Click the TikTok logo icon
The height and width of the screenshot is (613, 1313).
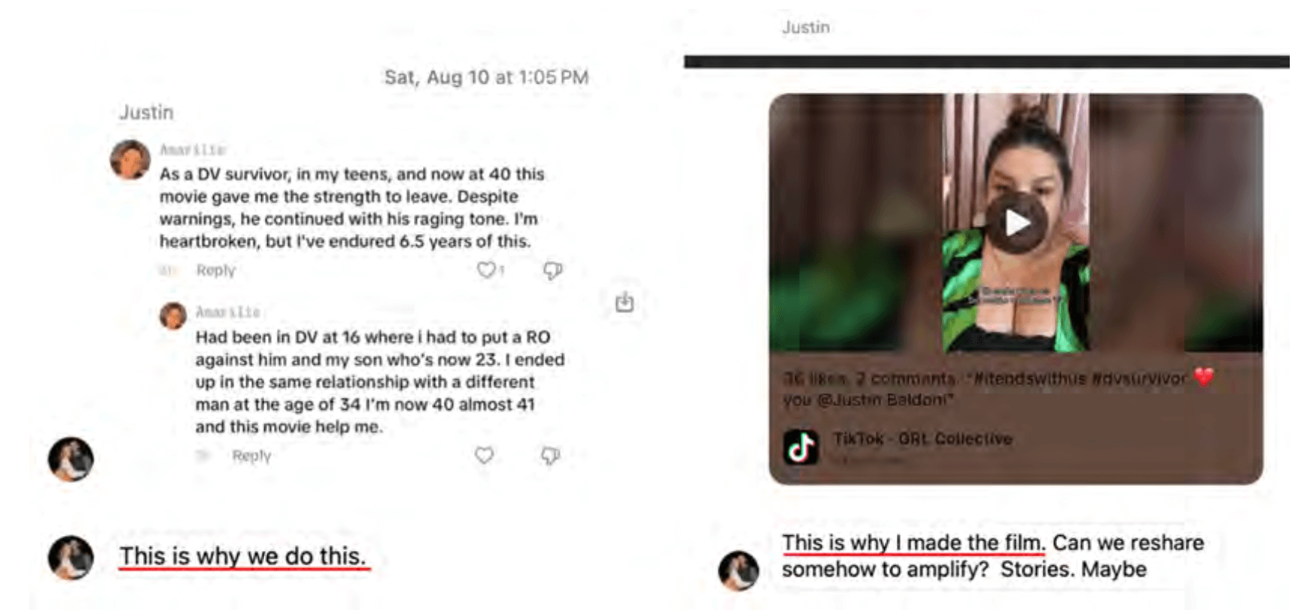[x=801, y=447]
